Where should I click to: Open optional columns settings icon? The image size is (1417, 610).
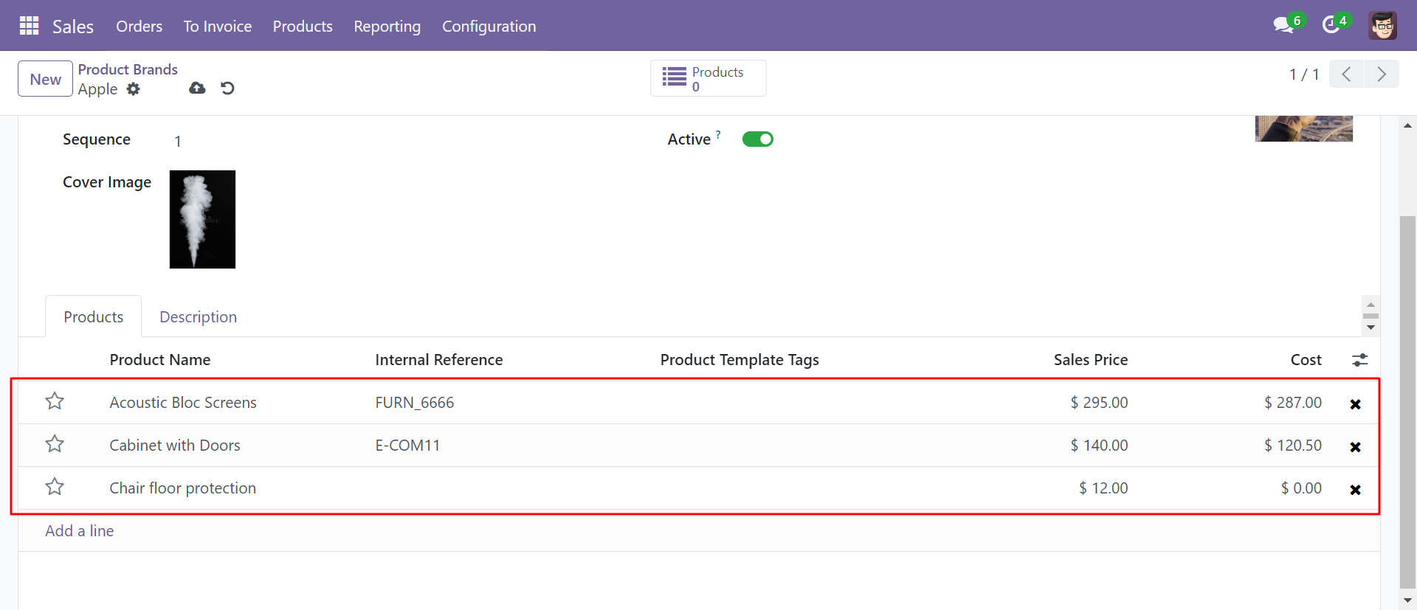1359,360
